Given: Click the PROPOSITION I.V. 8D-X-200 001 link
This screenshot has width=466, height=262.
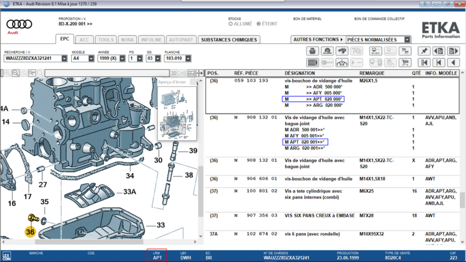Looking at the screenshot, I should pyautogui.click(x=75, y=24).
